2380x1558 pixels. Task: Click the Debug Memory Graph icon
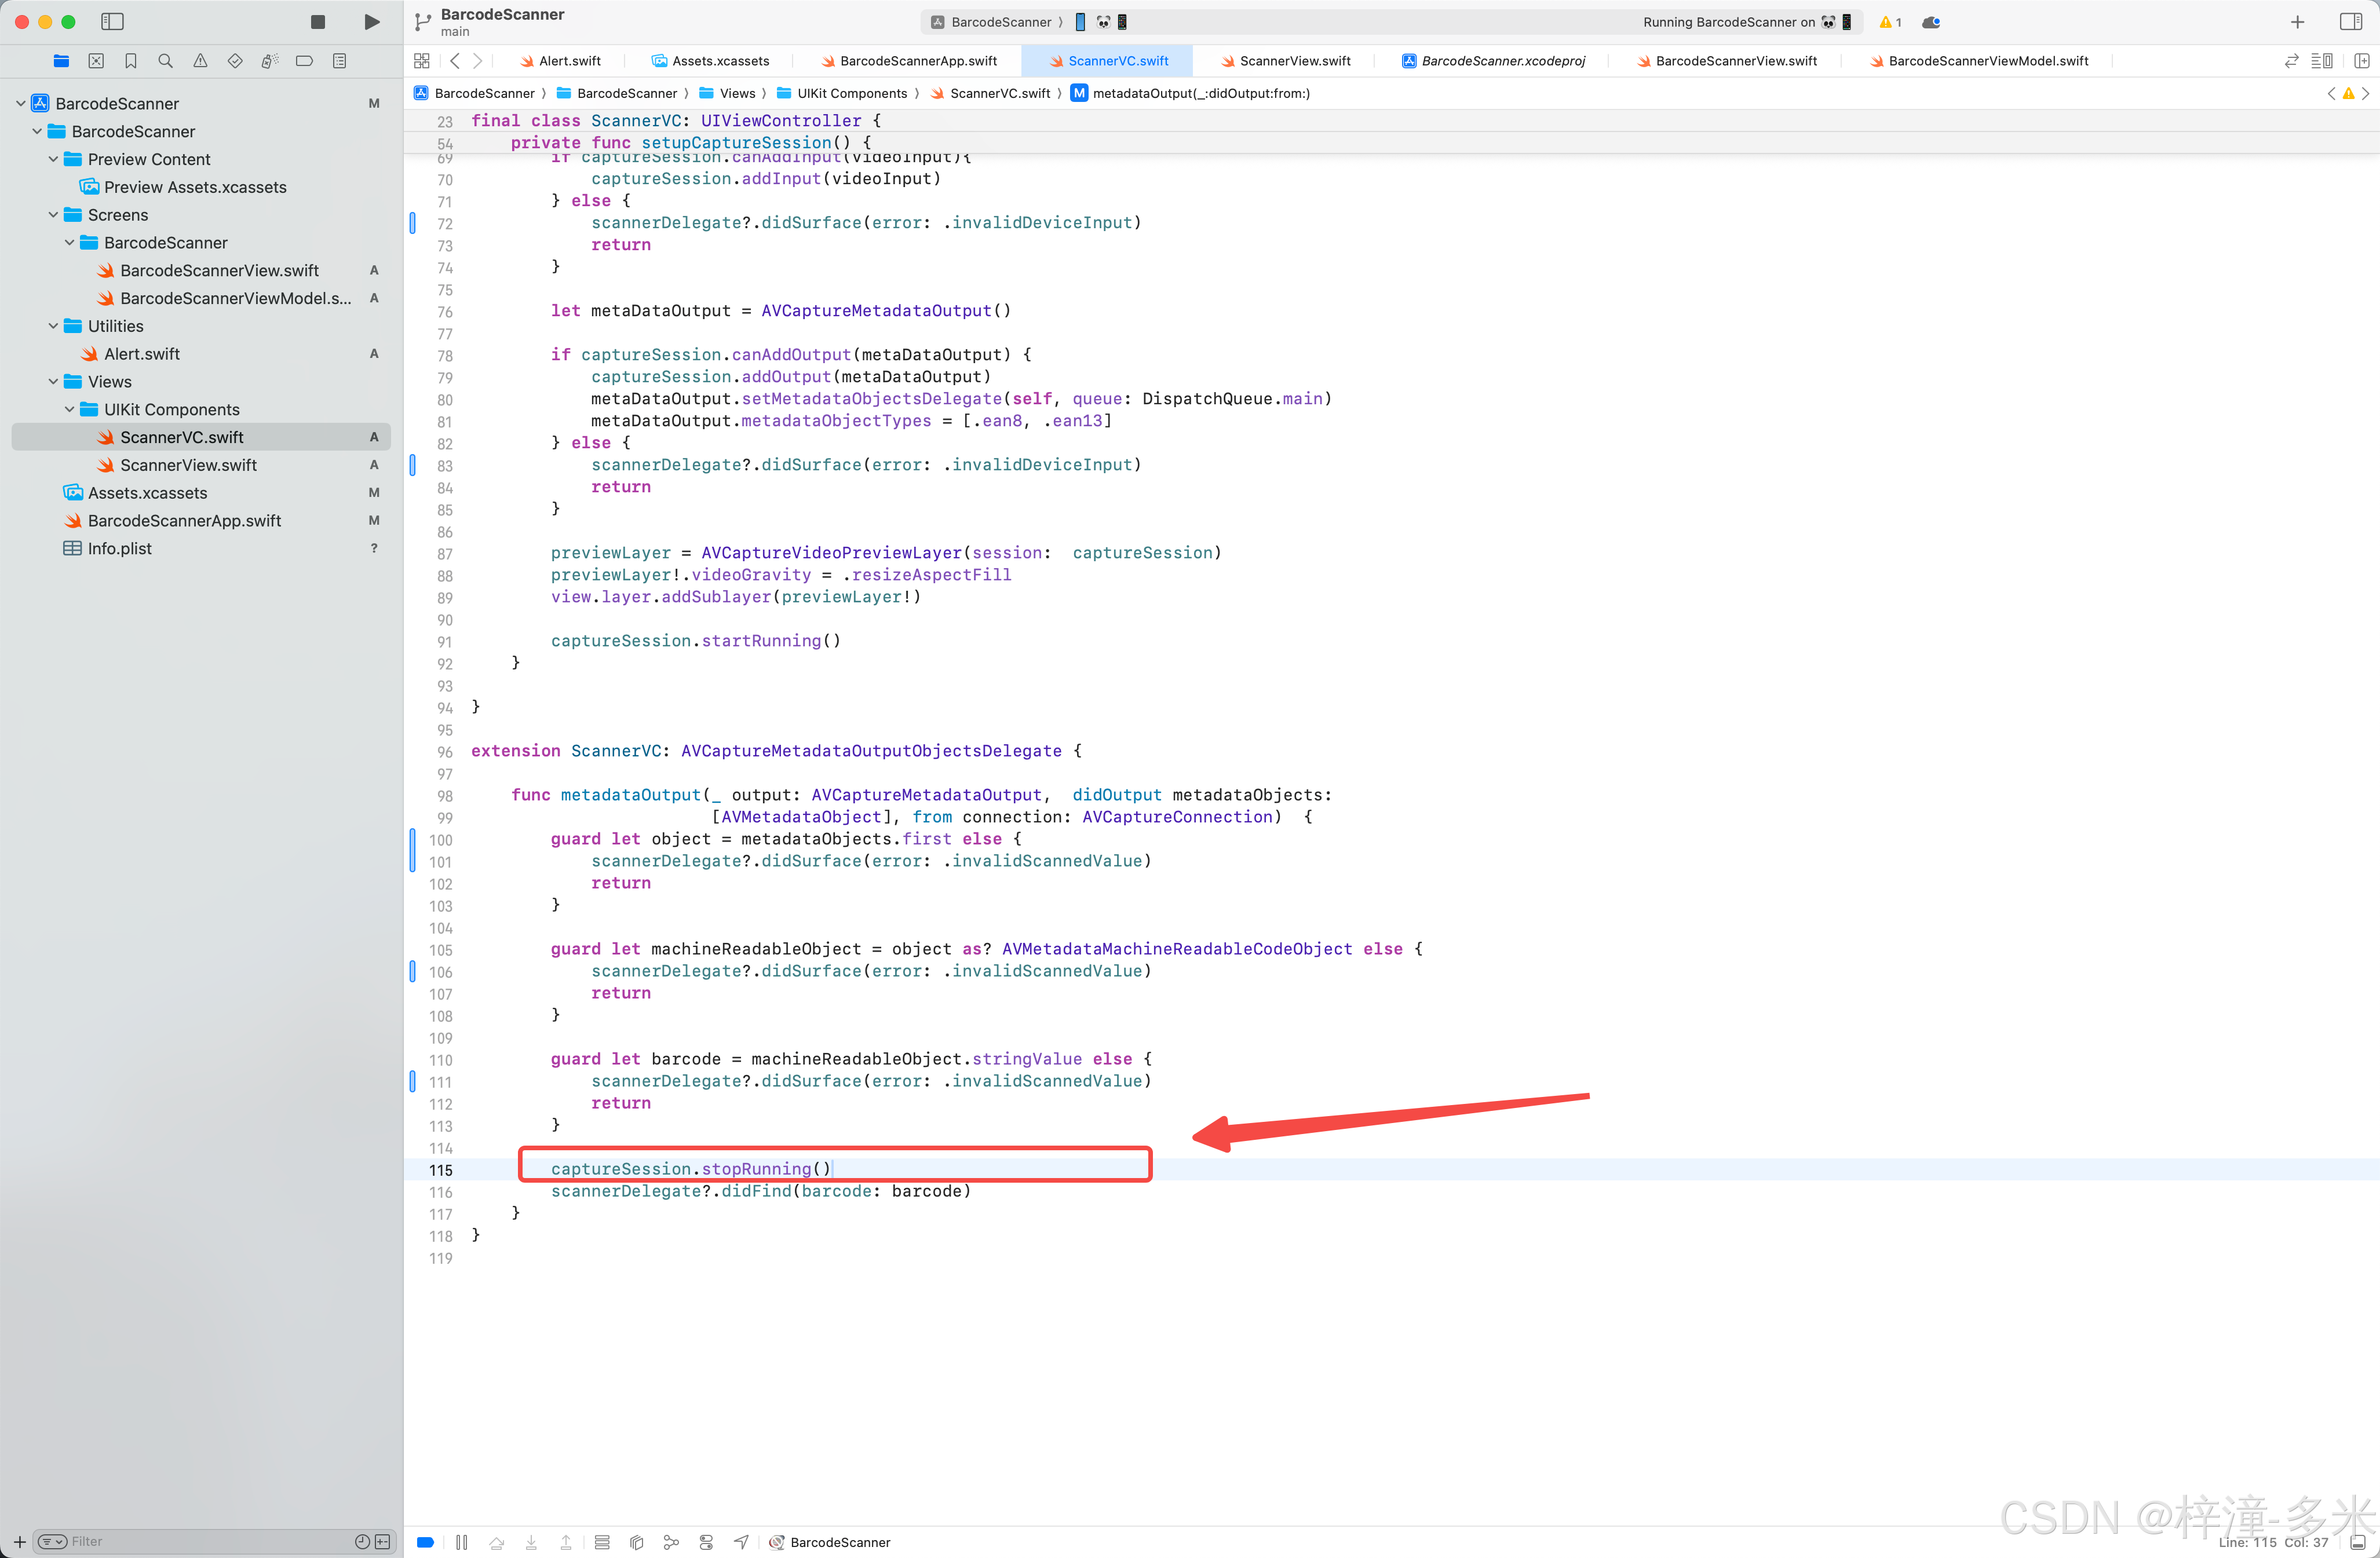point(671,1542)
